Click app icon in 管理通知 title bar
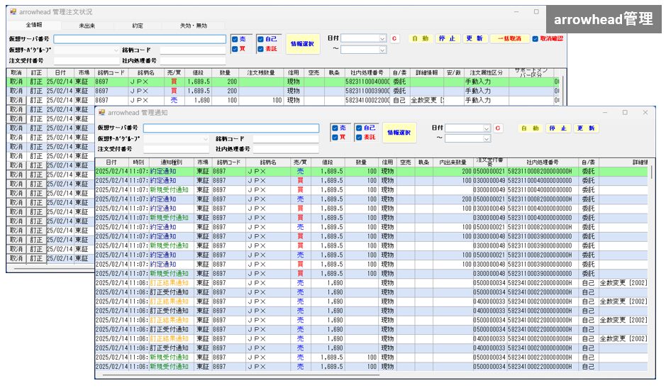Screen dimensions: 666x388 click(102, 113)
